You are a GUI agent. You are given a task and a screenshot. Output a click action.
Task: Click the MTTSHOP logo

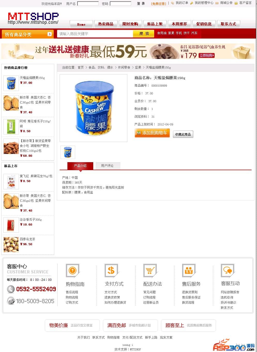(x=33, y=18)
